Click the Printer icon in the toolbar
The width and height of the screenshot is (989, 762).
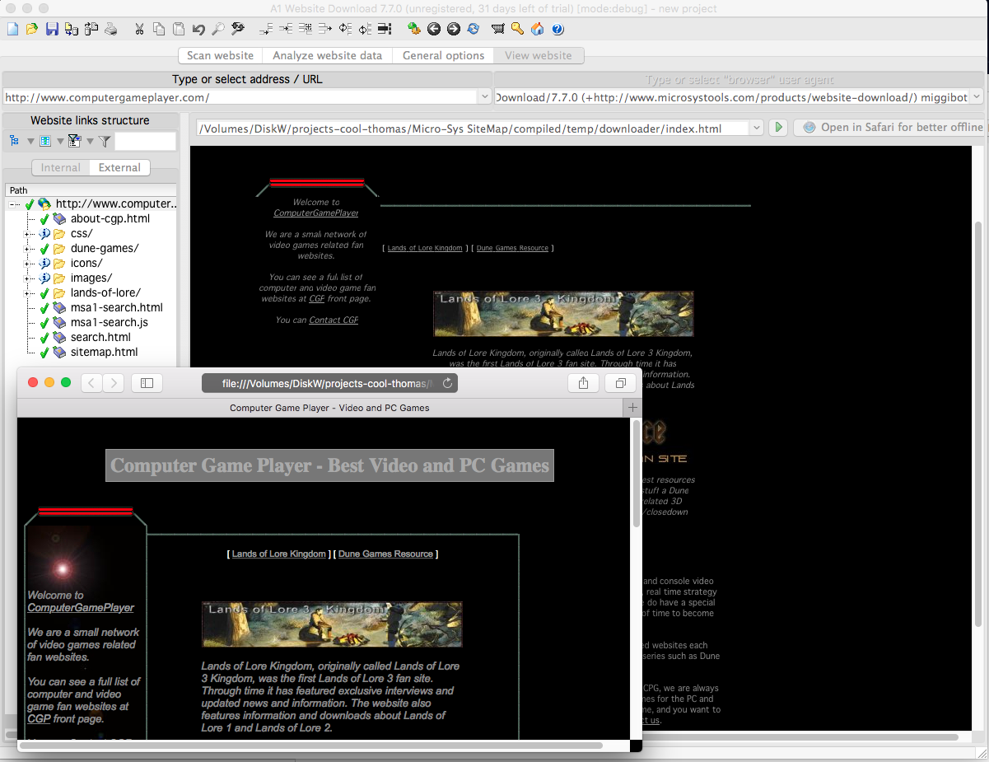[x=111, y=29]
